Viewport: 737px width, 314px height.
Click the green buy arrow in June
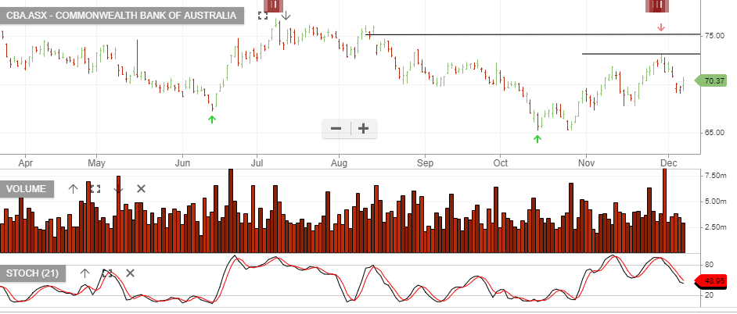tap(212, 120)
